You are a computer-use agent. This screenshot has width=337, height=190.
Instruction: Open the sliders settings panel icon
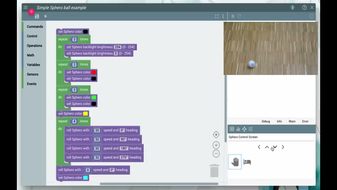point(251,129)
